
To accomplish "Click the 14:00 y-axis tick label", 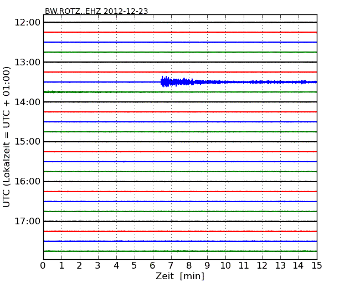I will 27,102.
